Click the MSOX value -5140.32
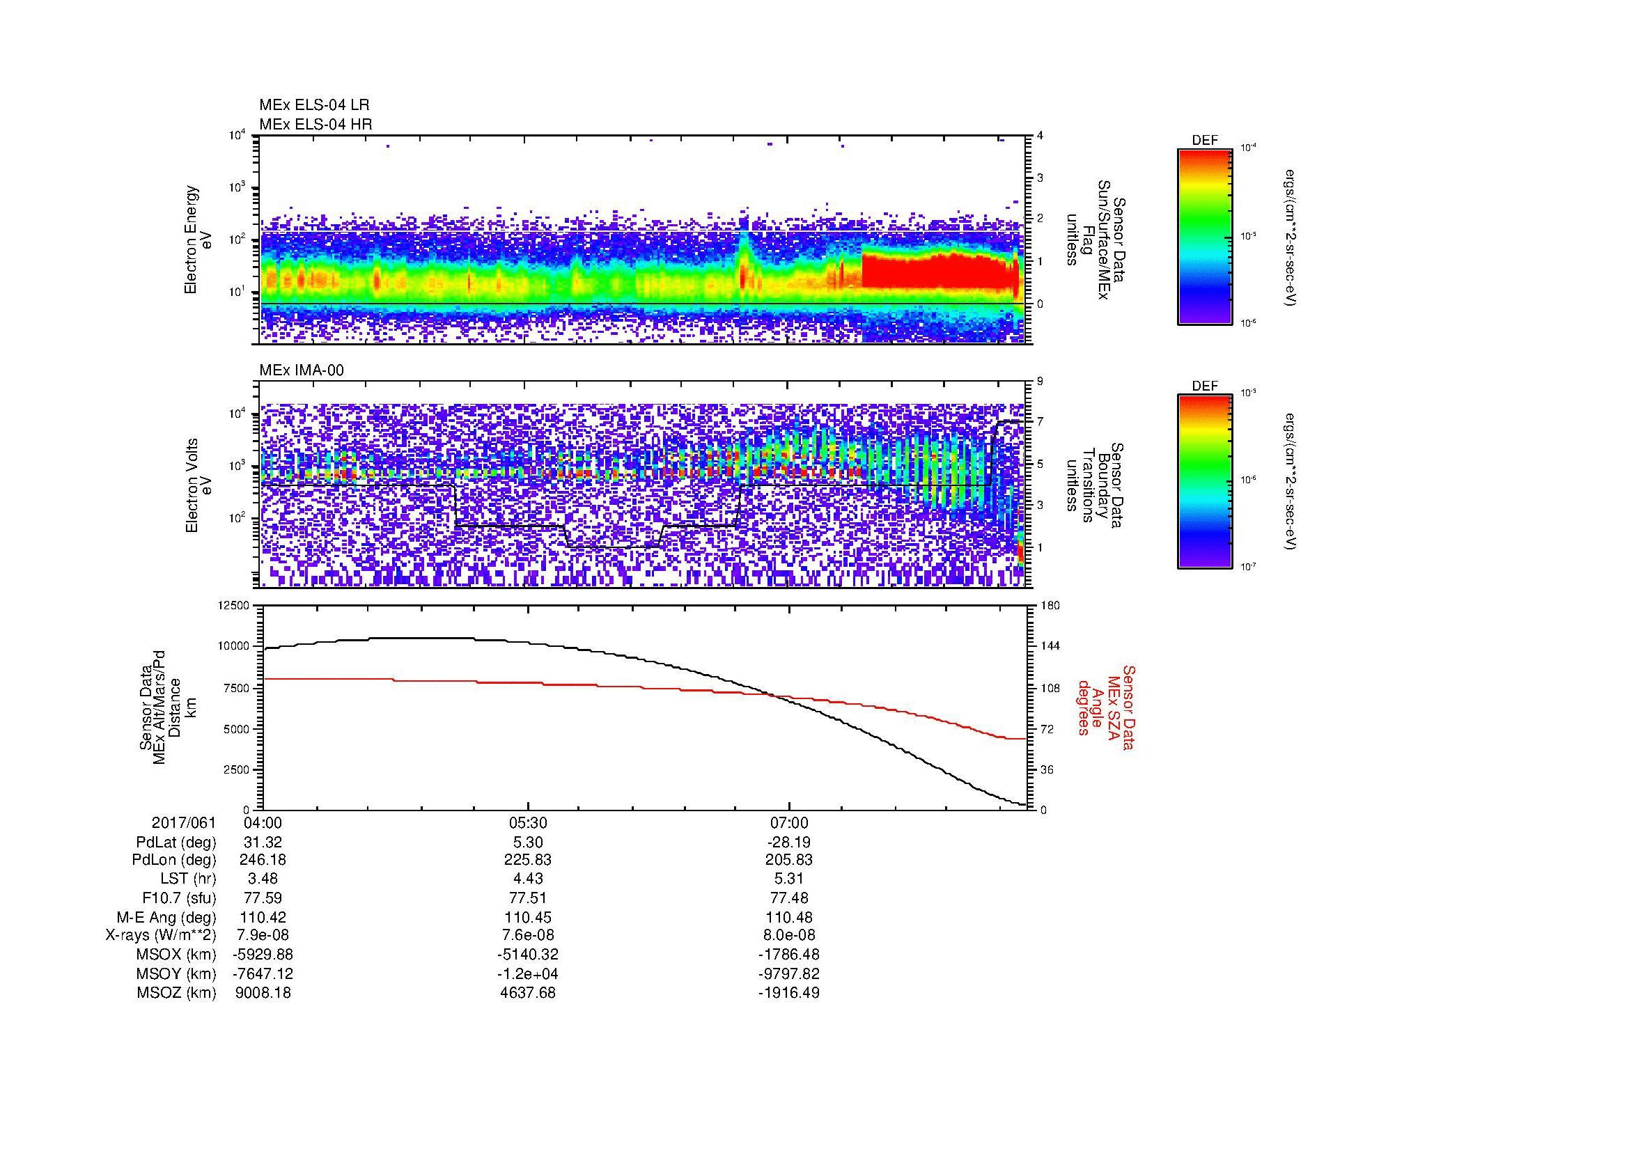 528,955
